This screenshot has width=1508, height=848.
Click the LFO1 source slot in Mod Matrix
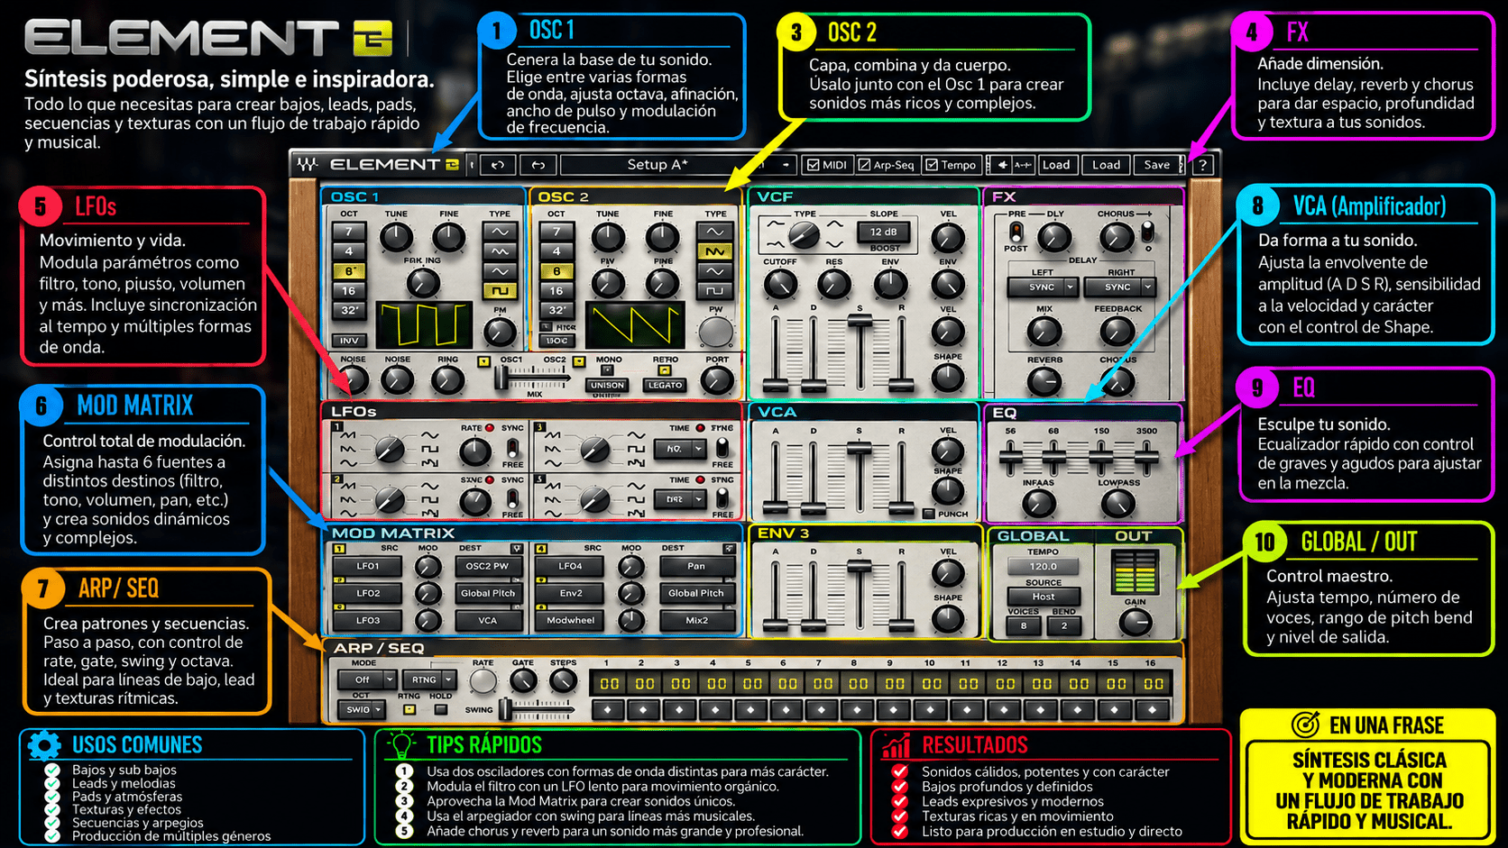coord(367,566)
